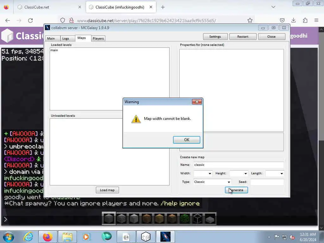Click the yellow warning triangle icon

tap(136, 119)
